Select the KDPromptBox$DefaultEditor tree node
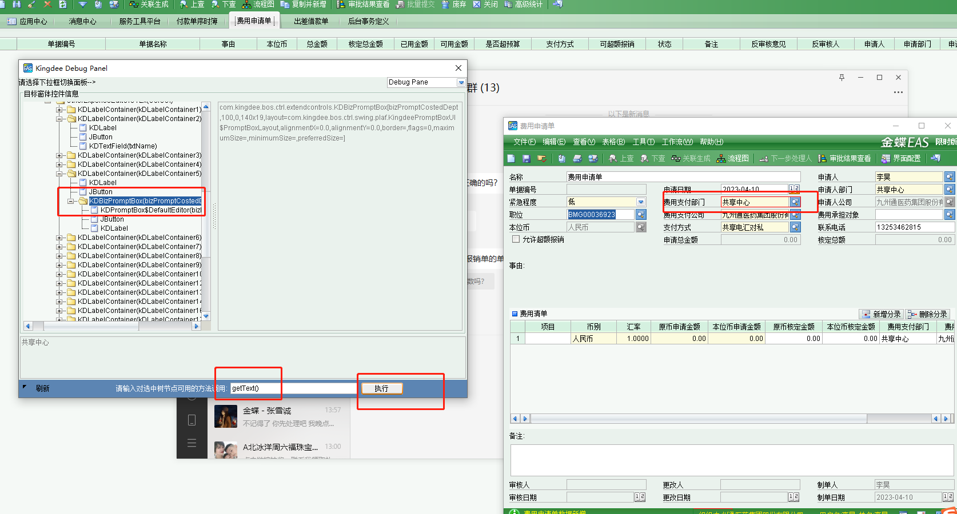 tap(151, 210)
